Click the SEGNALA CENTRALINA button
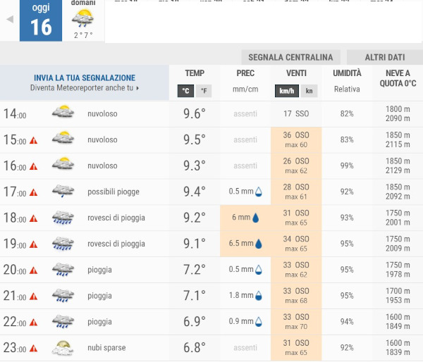The width and height of the screenshot is (423, 362). 290,57
